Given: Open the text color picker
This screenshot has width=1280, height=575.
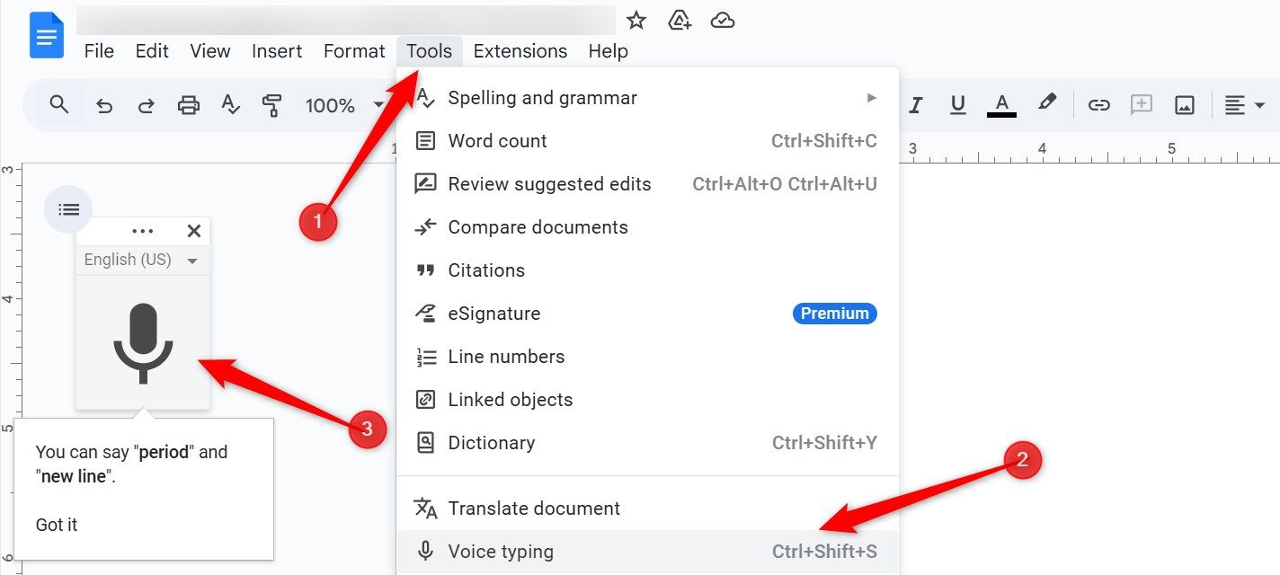Looking at the screenshot, I should [1001, 105].
